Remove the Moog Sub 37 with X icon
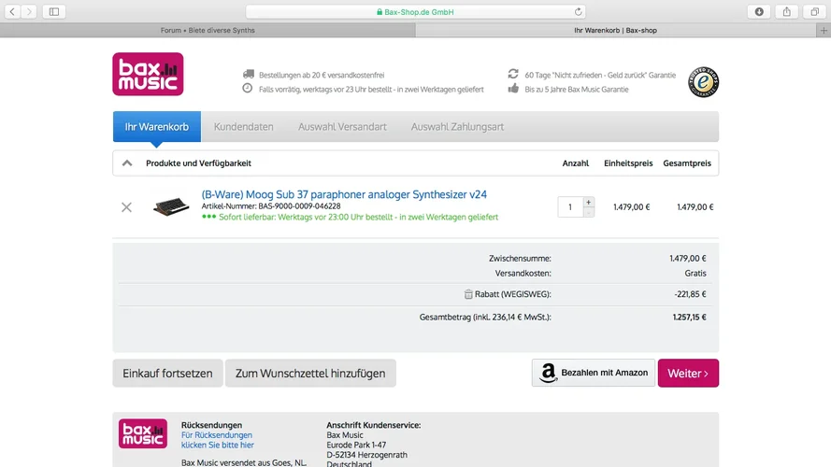Image resolution: width=831 pixels, height=467 pixels. [126, 207]
